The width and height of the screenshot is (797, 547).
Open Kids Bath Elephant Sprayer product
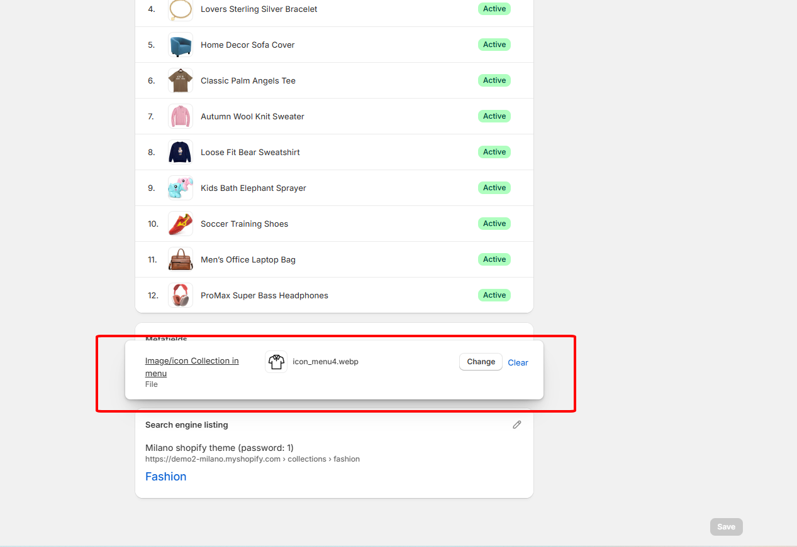click(x=253, y=188)
